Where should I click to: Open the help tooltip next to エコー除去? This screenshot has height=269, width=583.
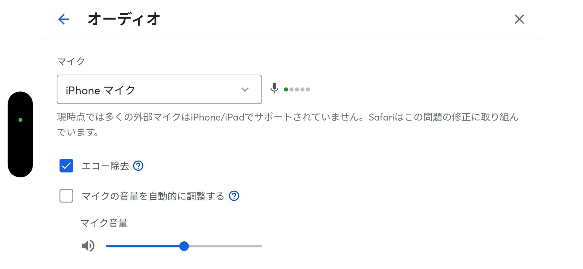click(138, 165)
